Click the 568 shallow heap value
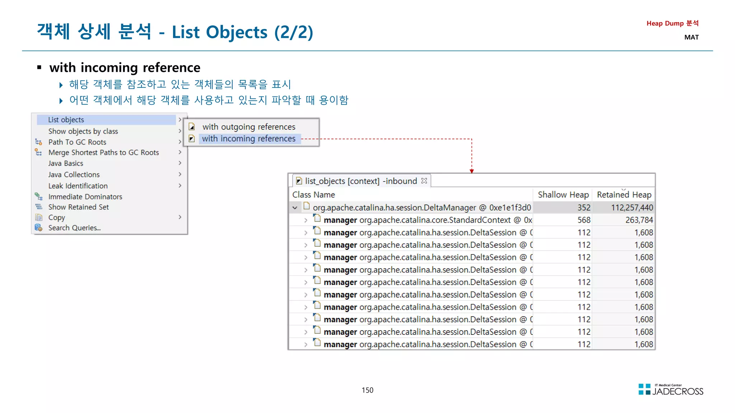 [x=584, y=220]
